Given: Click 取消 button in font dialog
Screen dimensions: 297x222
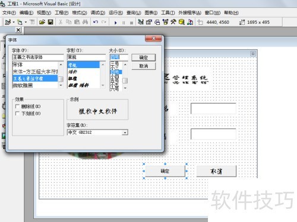Looking at the screenshot, I should [x=144, y=66].
